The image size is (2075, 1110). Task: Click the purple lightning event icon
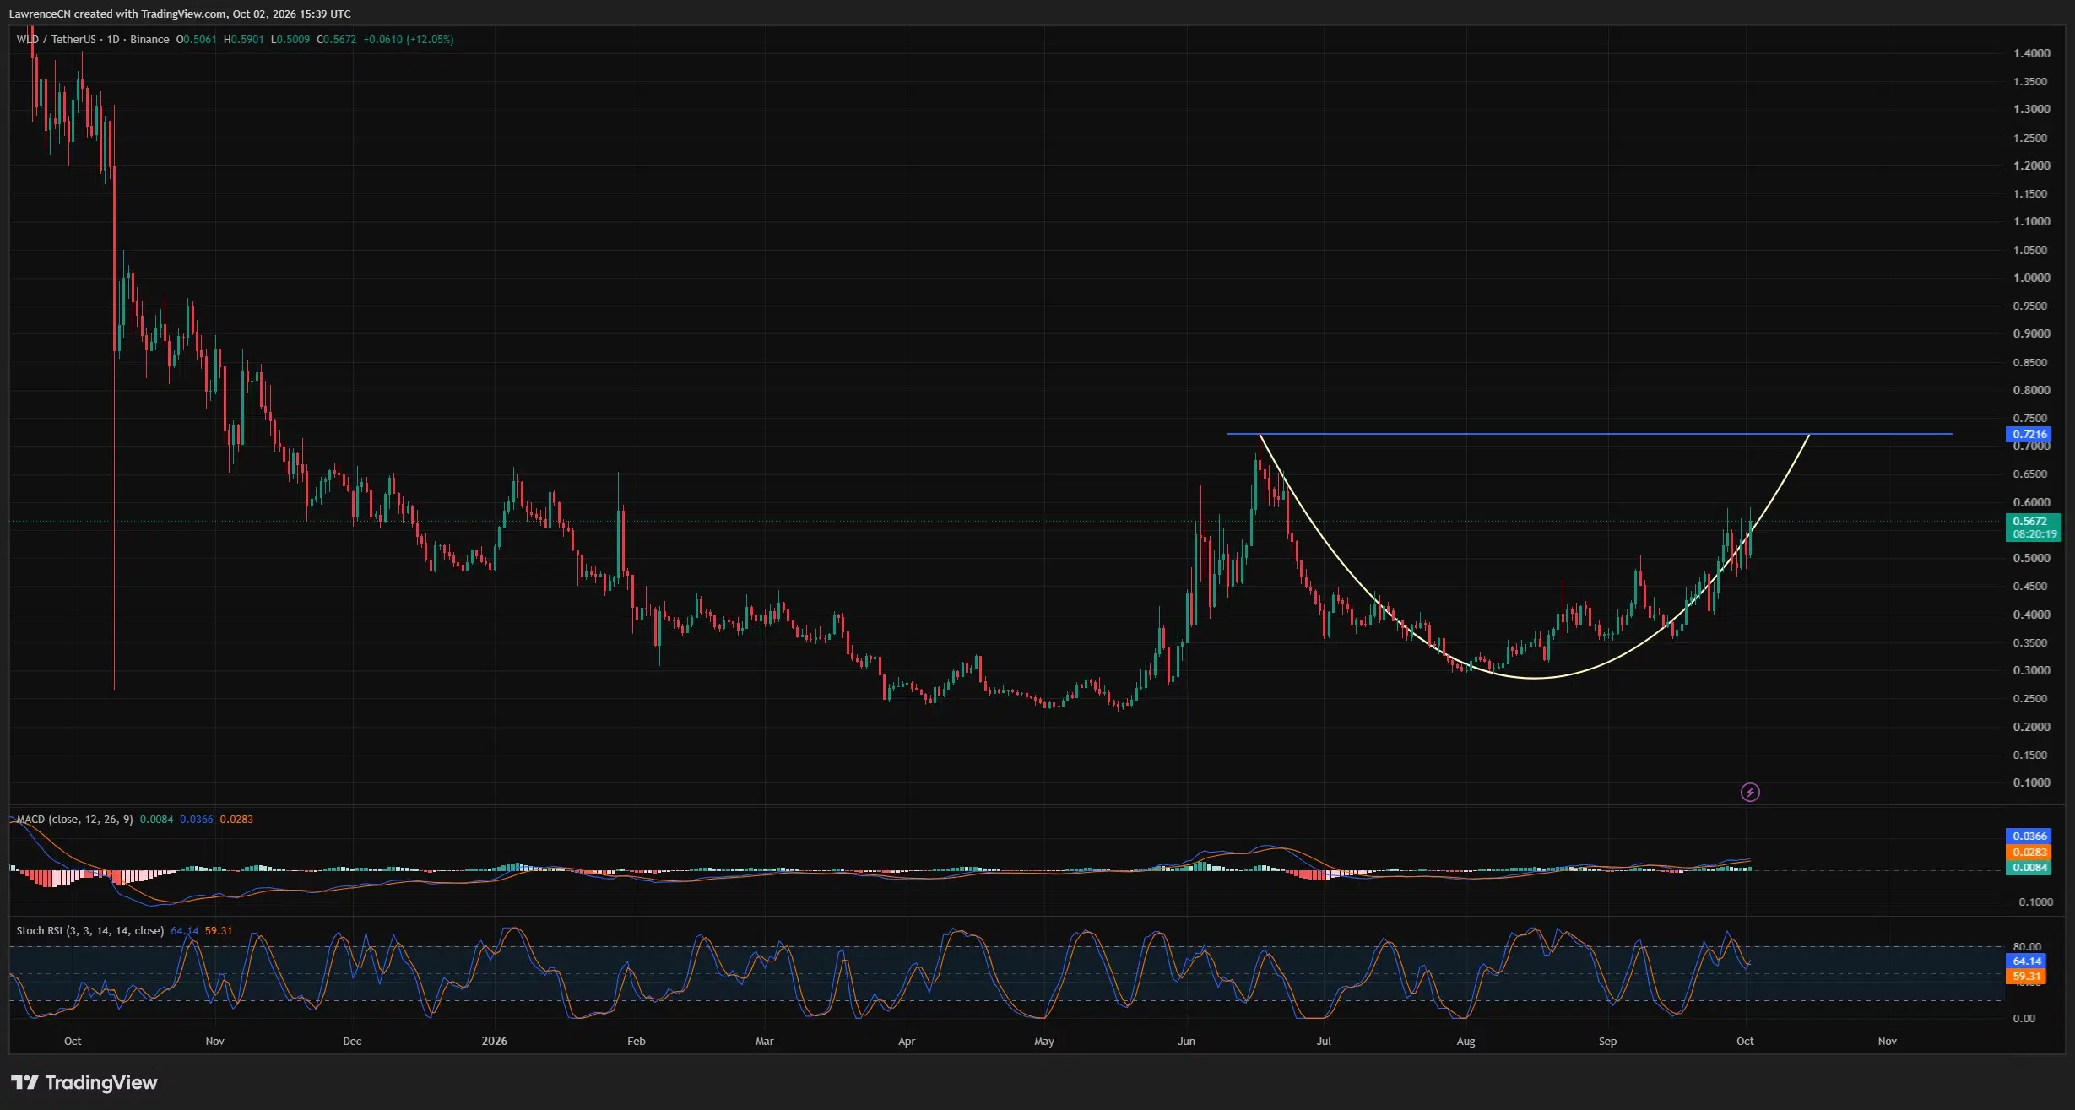point(1750,792)
